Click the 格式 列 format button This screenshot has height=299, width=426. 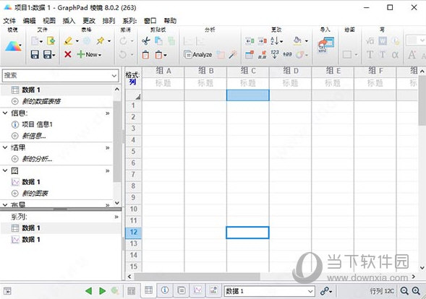[133, 78]
